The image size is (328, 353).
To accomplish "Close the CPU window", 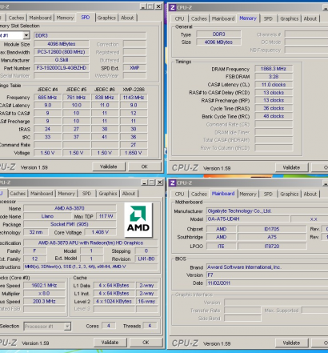I will 159,183.
